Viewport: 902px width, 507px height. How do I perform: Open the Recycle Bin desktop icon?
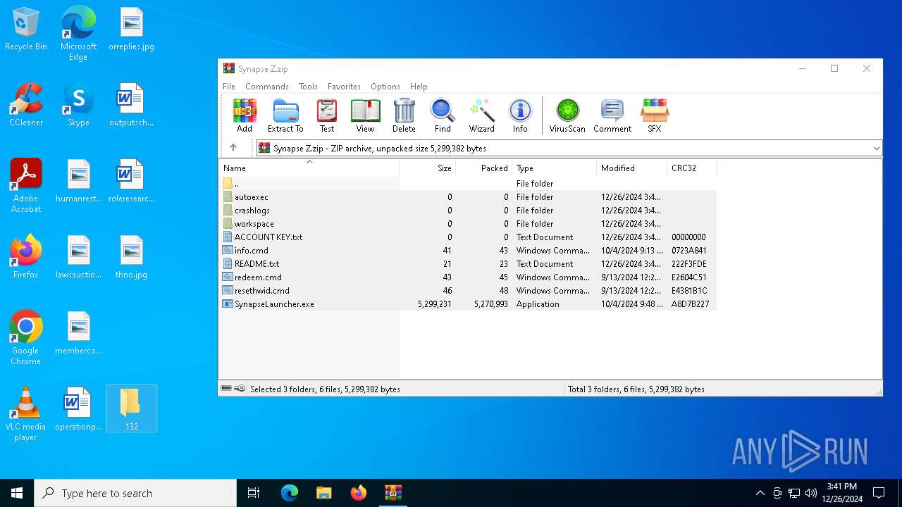[x=26, y=30]
